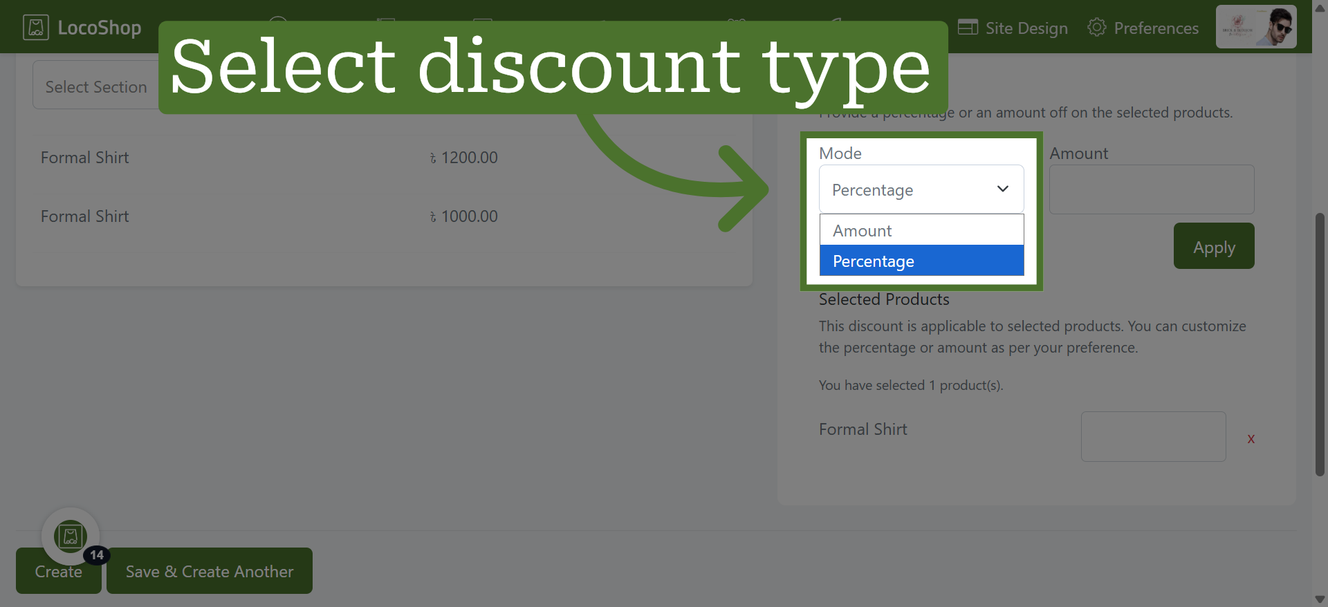Open the Site Design icon
1328x607 pixels.
pos(968,28)
